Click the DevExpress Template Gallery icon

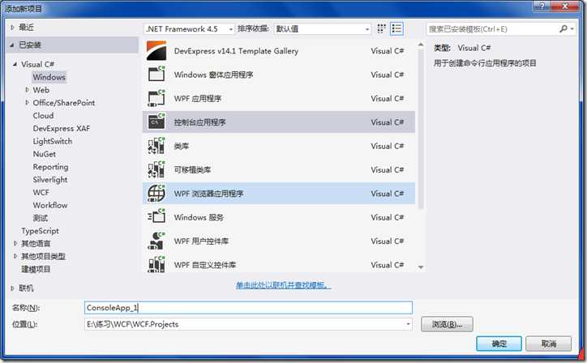point(156,50)
